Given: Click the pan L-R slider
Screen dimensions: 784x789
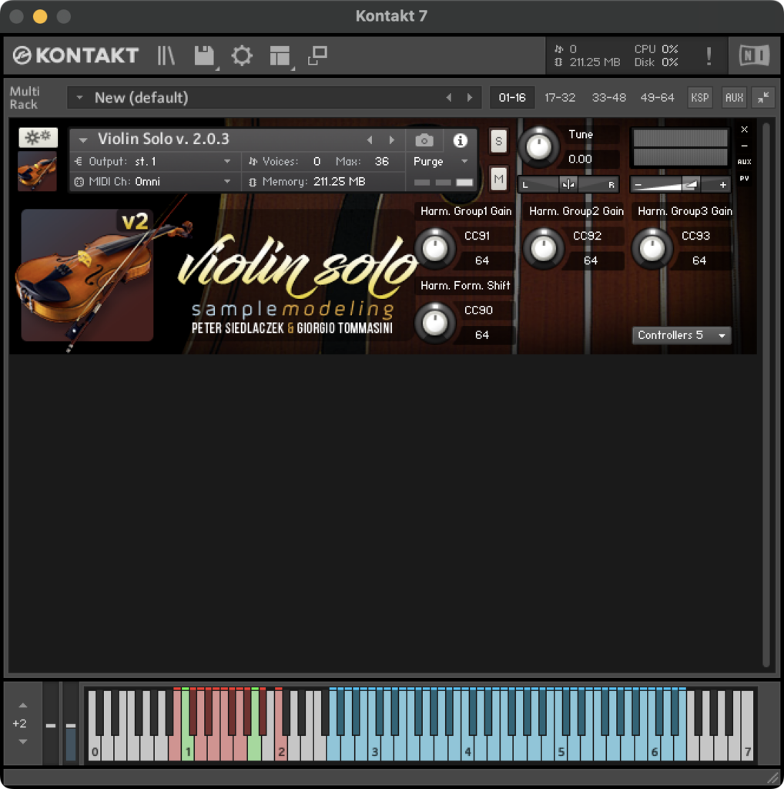Looking at the screenshot, I should tap(569, 185).
